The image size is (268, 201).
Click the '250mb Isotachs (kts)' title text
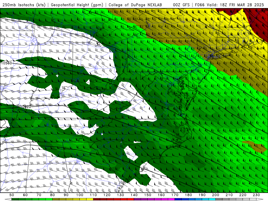pos(24,5)
